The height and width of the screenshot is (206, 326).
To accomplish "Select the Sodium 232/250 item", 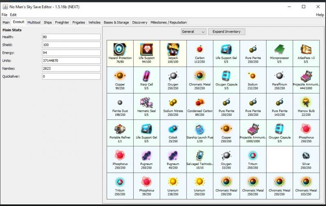I will pyautogui.click(x=253, y=80).
